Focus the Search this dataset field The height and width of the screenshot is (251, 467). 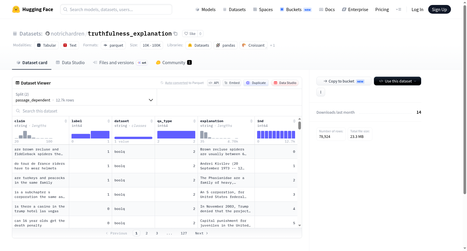pyautogui.click(x=157, y=111)
